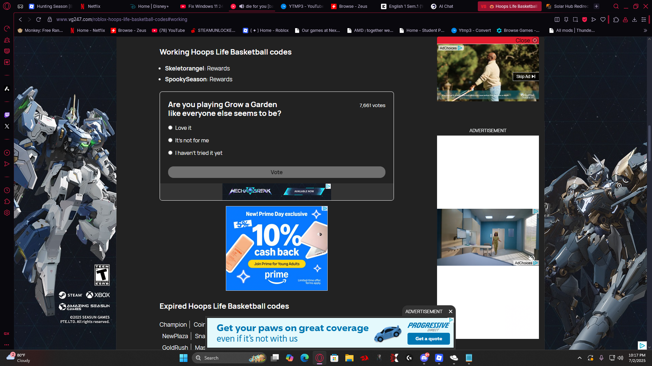Open the Ytmp3 - Convert bookmark
This screenshot has width=652, height=366.
pyautogui.click(x=471, y=30)
